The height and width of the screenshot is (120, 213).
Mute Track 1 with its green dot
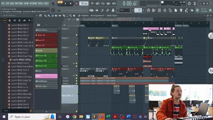coord(77,35)
